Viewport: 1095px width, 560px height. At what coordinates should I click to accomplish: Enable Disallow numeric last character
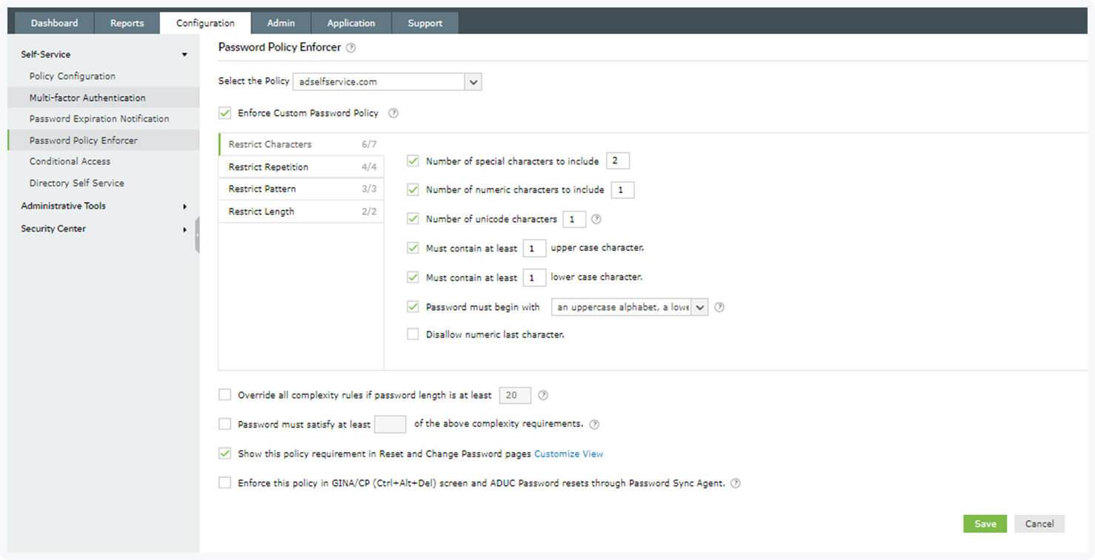point(413,334)
